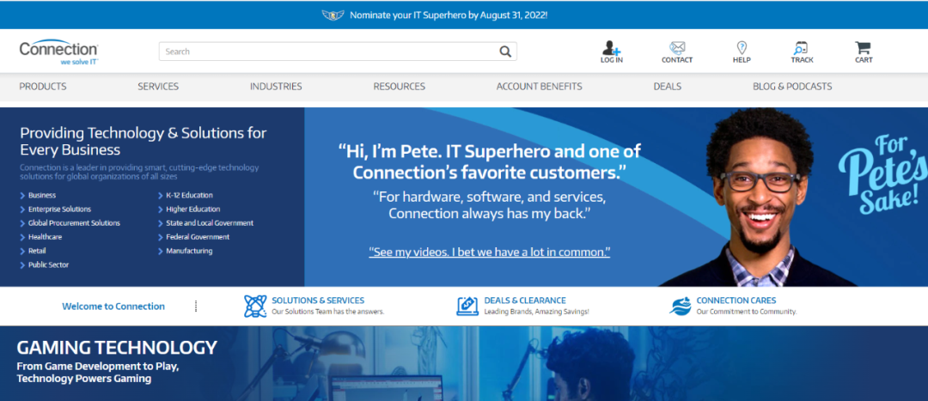928x401 pixels.
Task: Expand the Services navigation menu
Action: pos(158,87)
